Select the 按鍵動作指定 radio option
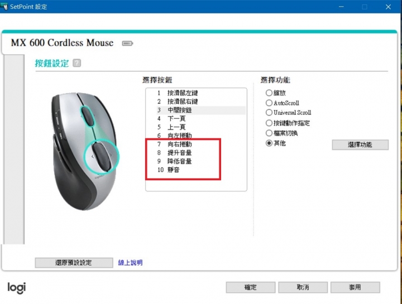This screenshot has width=402, height=304. pyautogui.click(x=269, y=123)
